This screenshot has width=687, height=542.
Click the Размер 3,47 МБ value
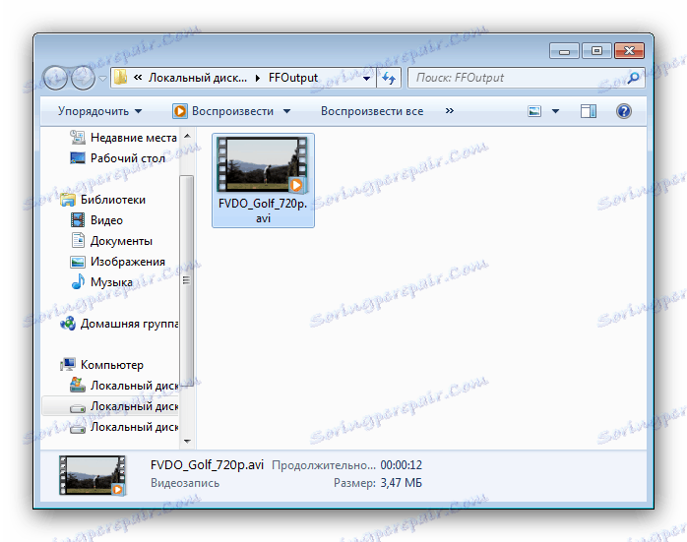[401, 483]
